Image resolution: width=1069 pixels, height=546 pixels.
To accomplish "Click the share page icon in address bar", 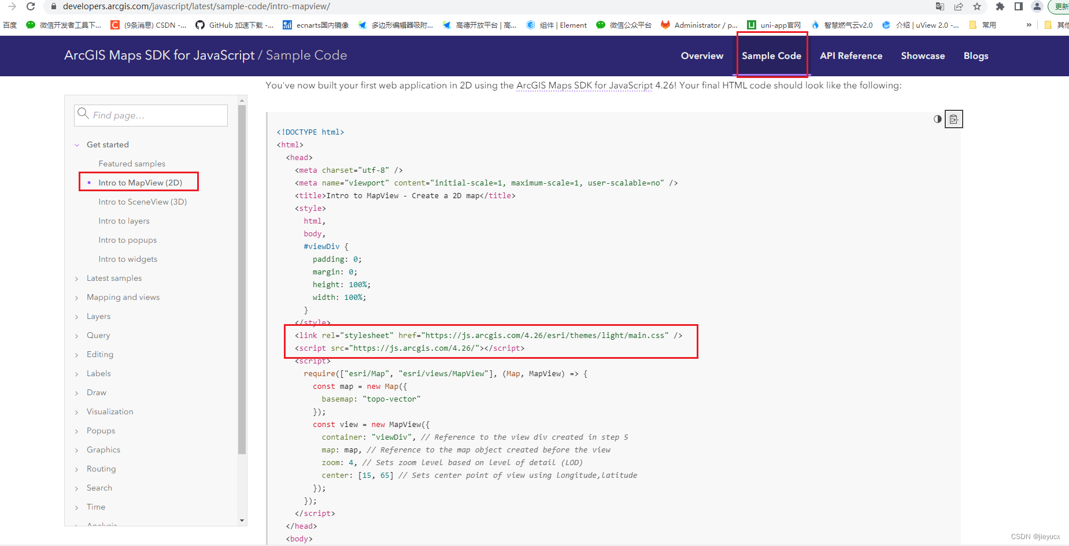I will 959,6.
